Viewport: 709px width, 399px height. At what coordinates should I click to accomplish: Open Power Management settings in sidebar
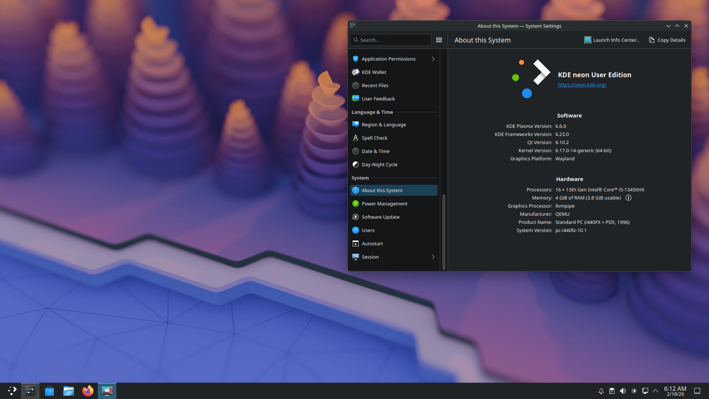coord(384,204)
